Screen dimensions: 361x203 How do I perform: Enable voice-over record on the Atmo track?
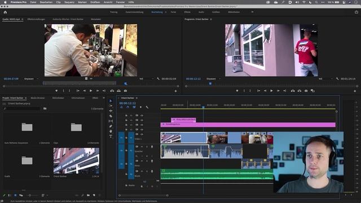152,161
